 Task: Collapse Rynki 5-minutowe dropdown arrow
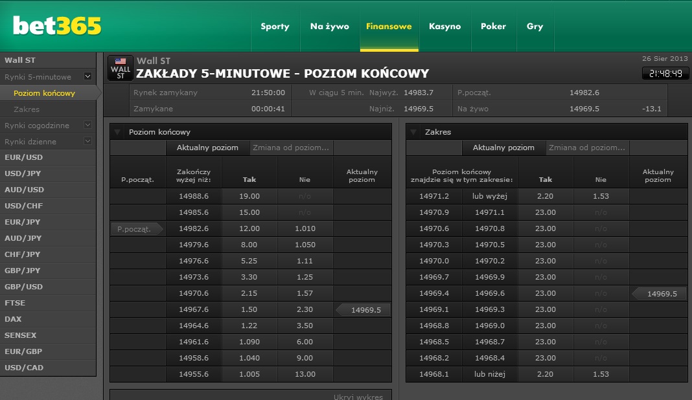click(88, 76)
